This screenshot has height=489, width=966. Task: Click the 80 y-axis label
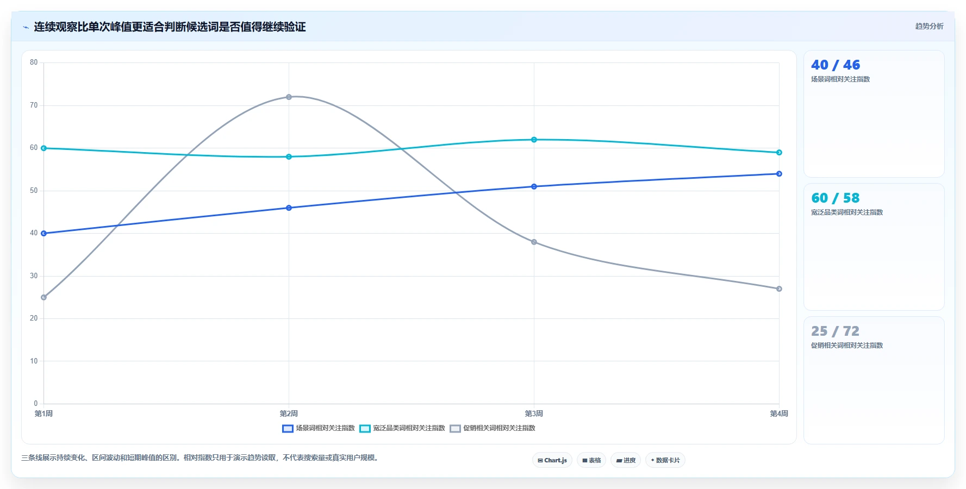point(34,62)
